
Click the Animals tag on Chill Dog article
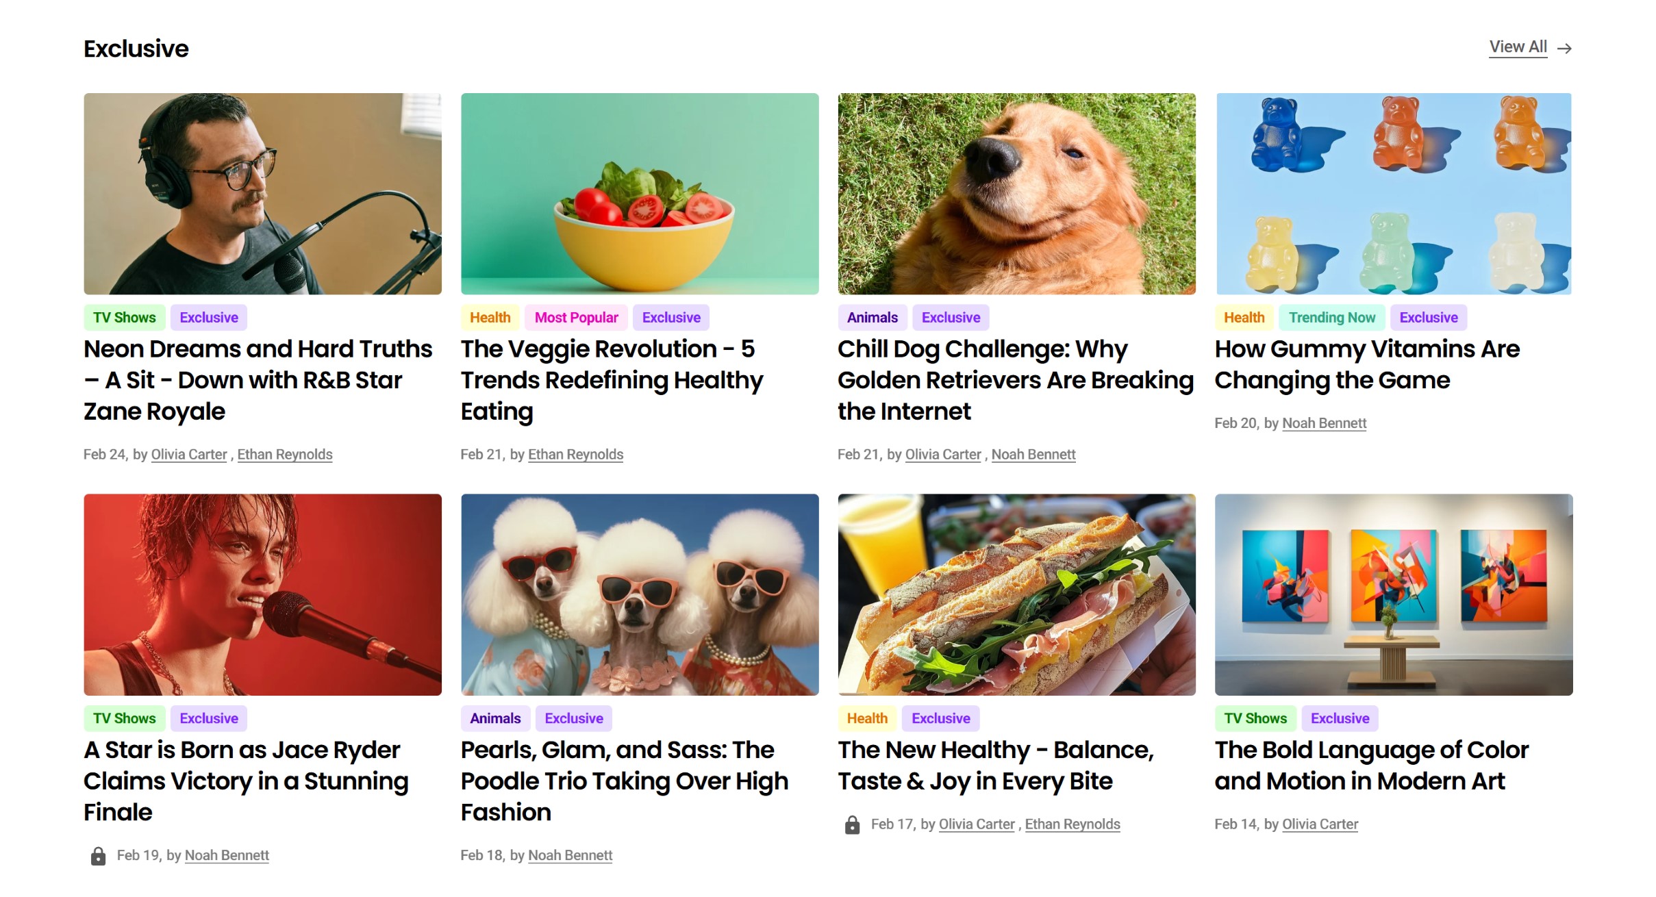pos(872,318)
